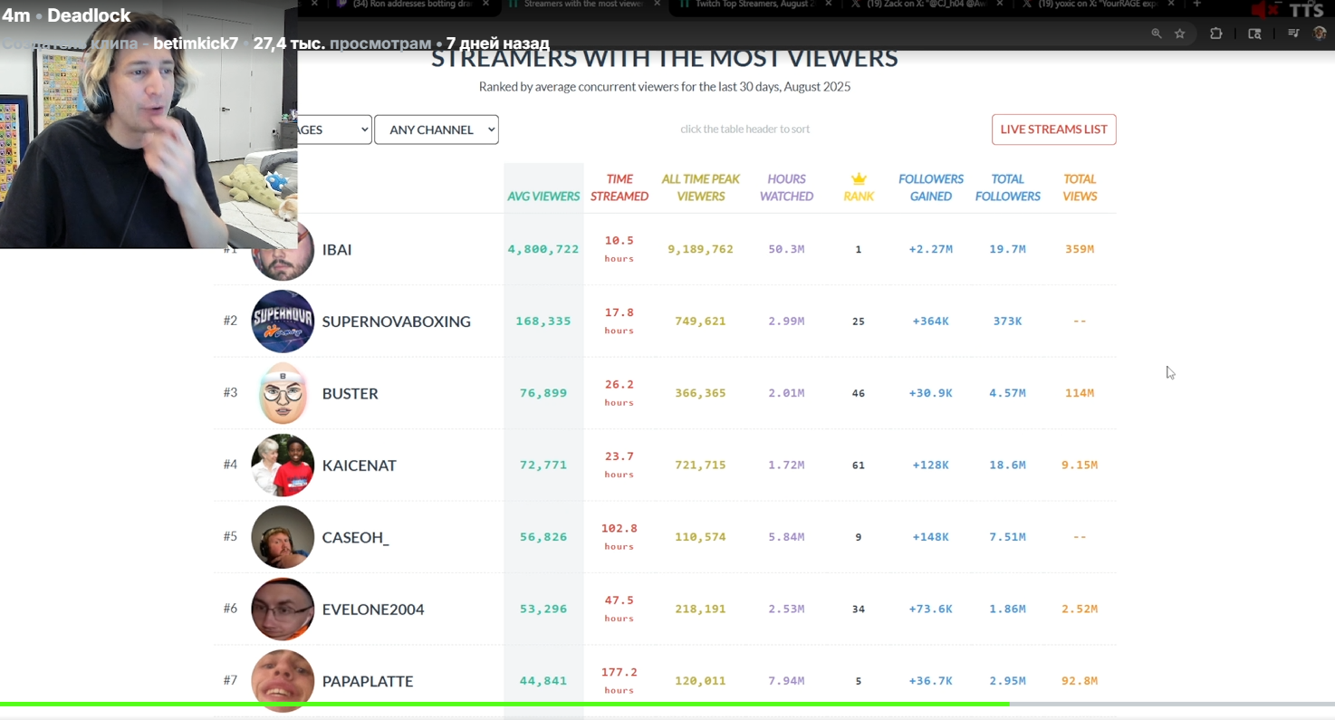Bookmark this page with the star icon
This screenshot has height=720, width=1335.
pyautogui.click(x=1180, y=34)
